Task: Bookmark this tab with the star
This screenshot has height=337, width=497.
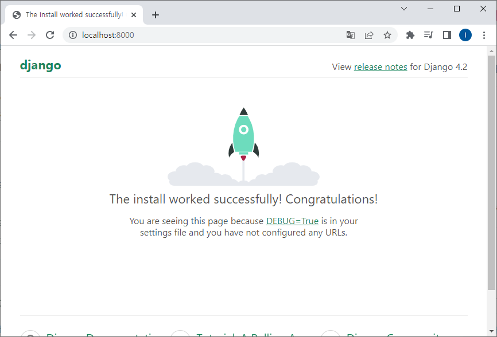Action: [387, 35]
